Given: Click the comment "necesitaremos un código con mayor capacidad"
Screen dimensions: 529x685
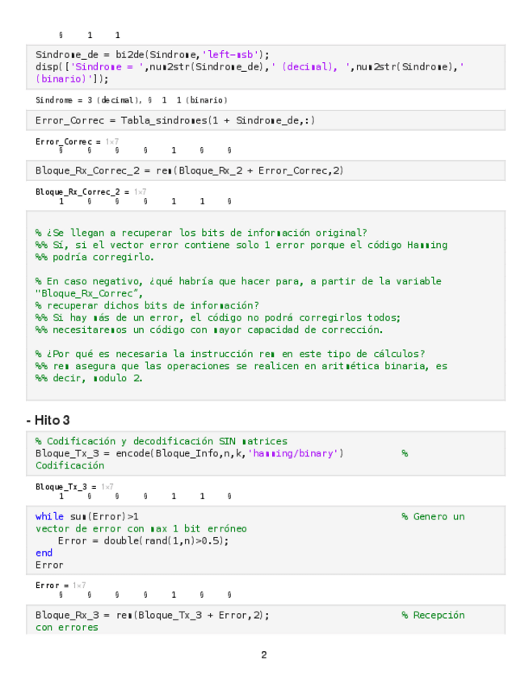Looking at the screenshot, I should (210, 330).
